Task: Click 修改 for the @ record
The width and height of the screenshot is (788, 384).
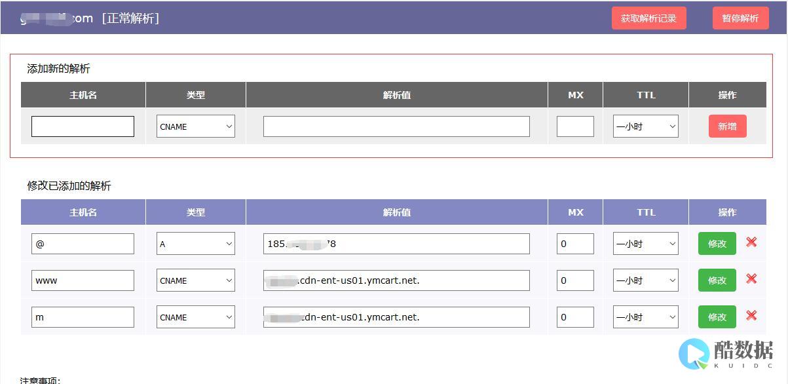Action: [717, 244]
